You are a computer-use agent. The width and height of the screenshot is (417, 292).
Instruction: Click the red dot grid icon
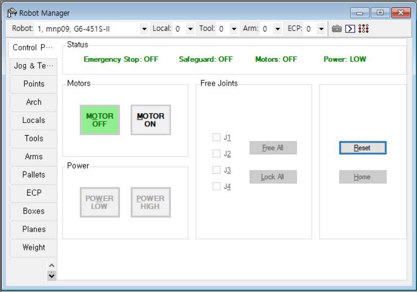(x=363, y=29)
